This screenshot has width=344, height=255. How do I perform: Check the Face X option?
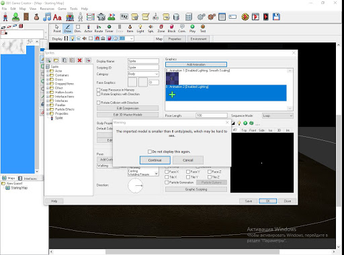(167, 172)
